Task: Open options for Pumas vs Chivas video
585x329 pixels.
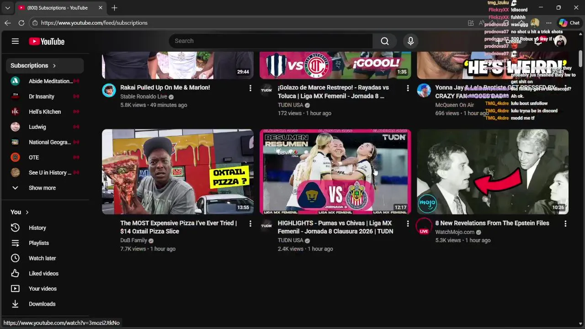Action: click(x=408, y=223)
